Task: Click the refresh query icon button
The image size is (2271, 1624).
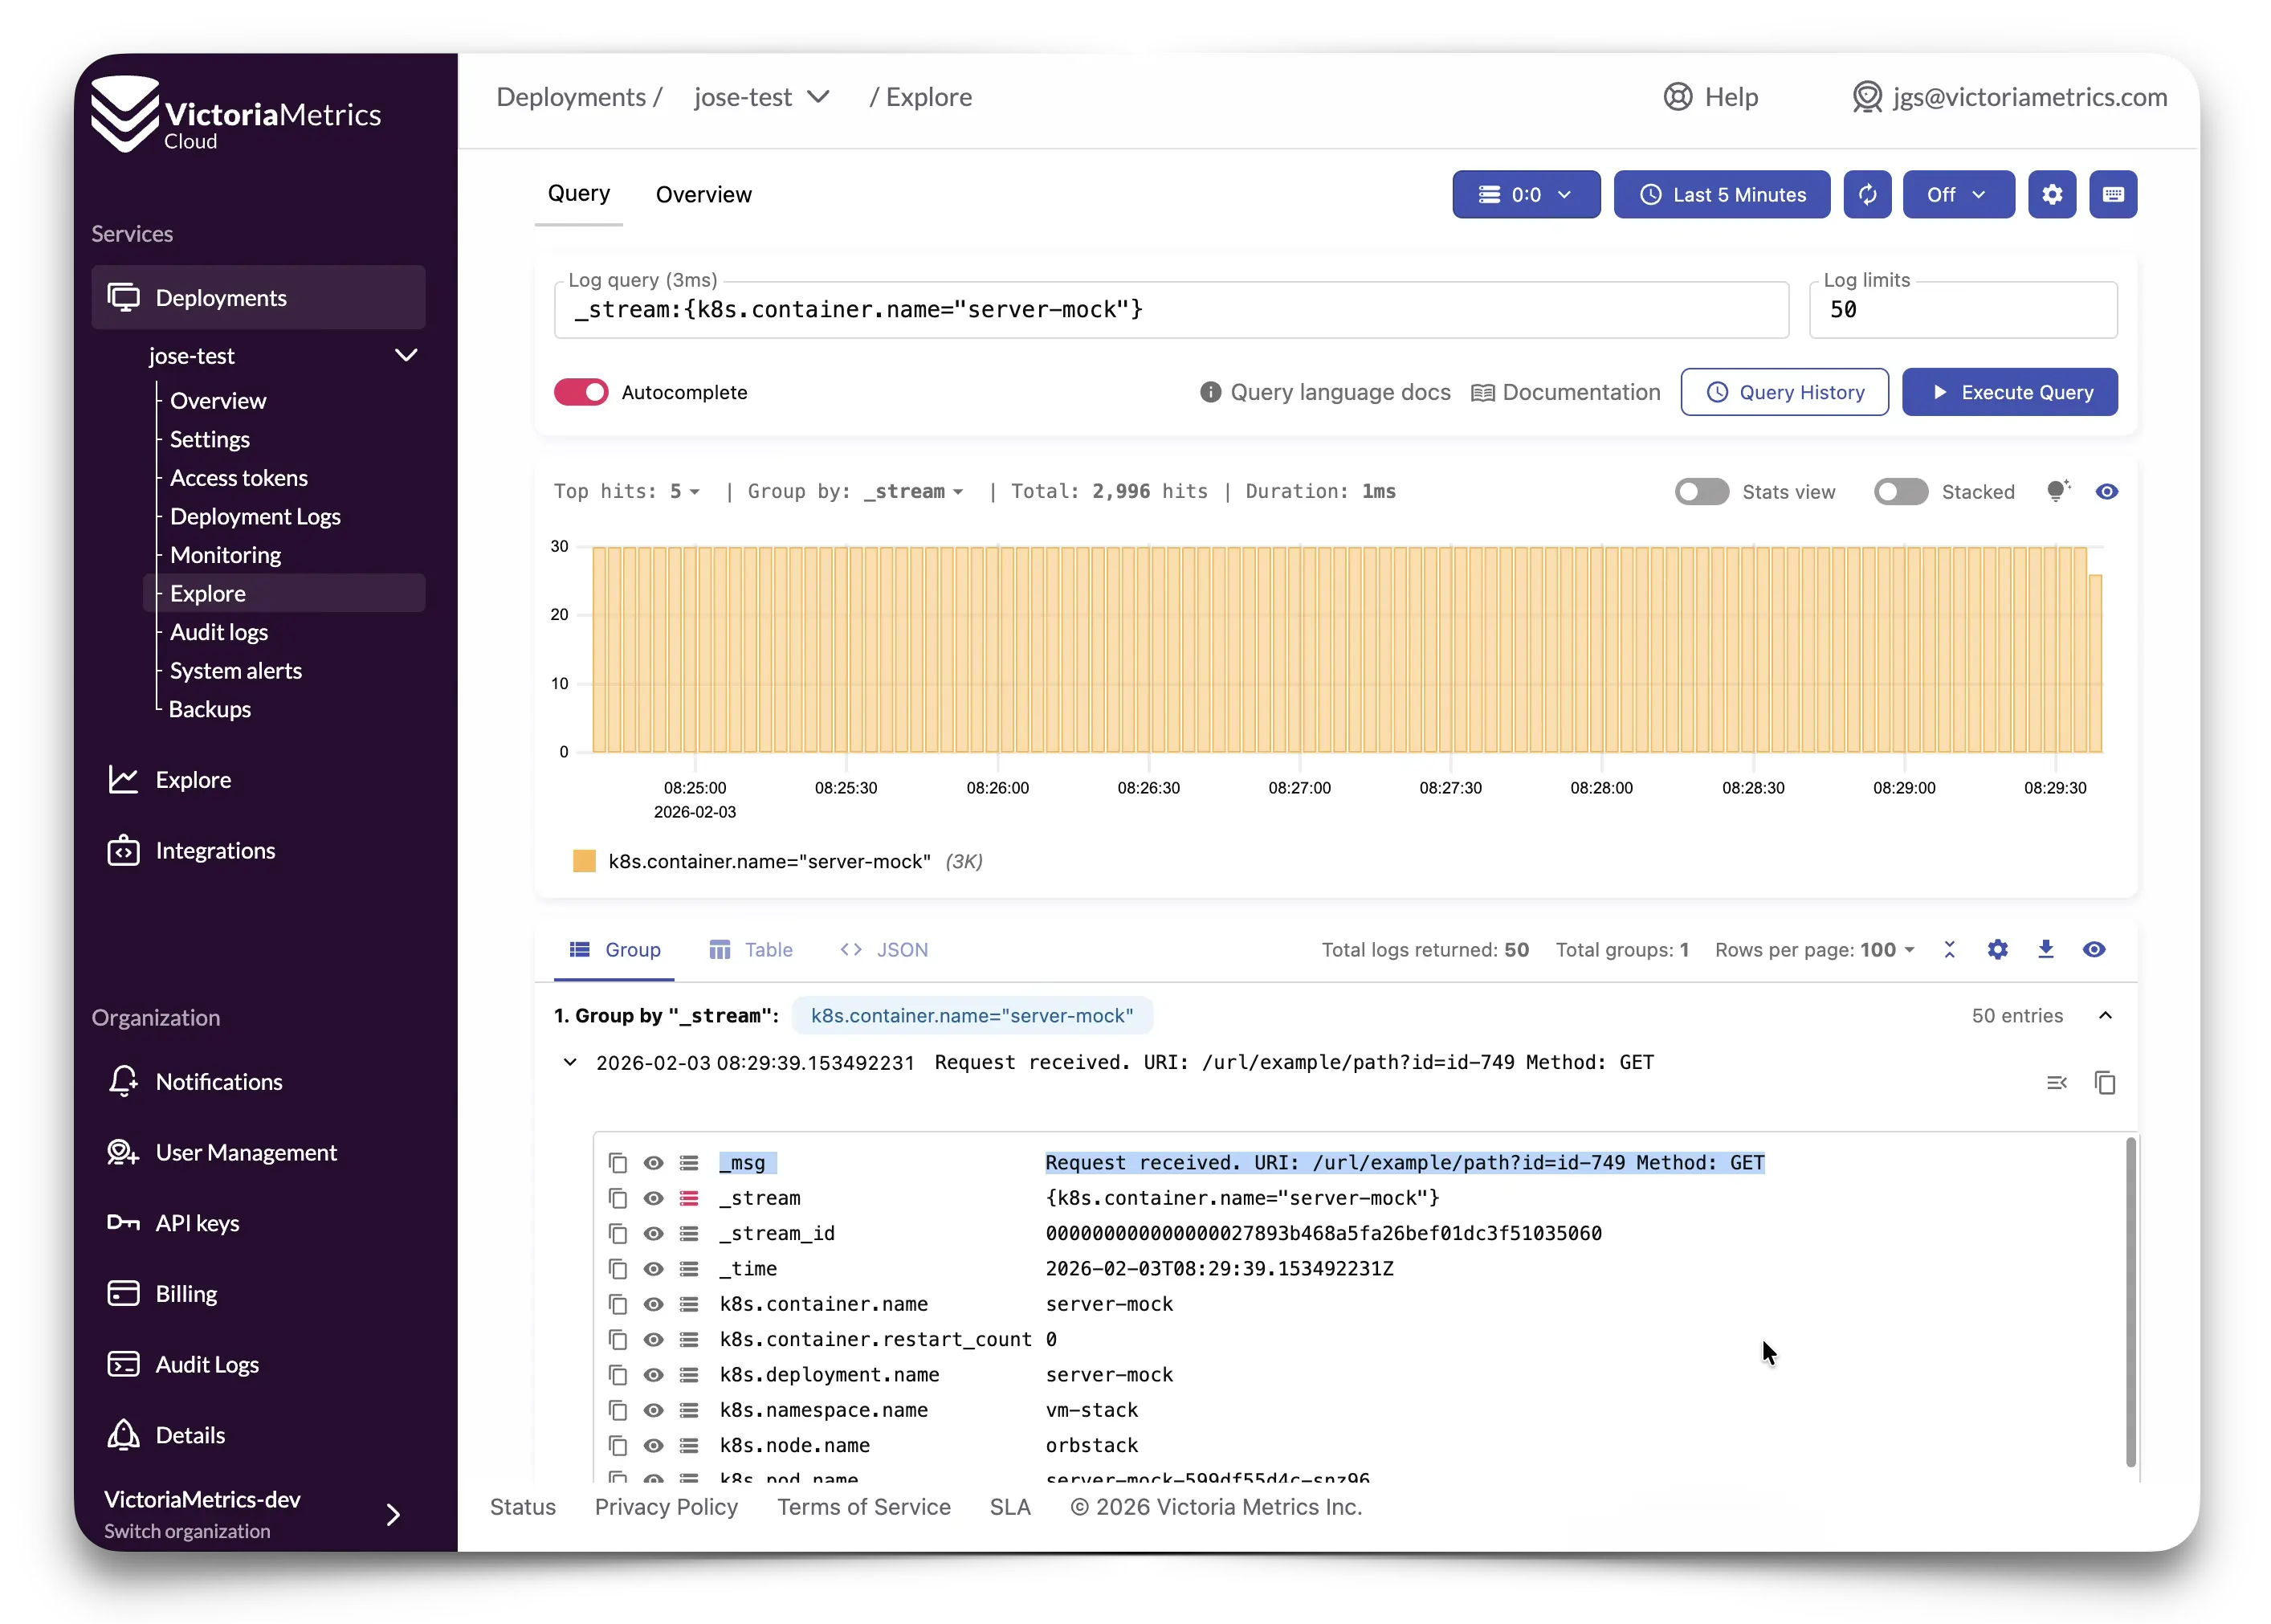Action: [1866, 194]
